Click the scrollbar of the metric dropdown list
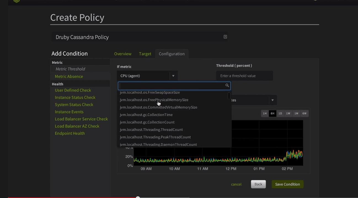Image resolution: width=358 pixels, height=198 pixels. (x=229, y=95)
